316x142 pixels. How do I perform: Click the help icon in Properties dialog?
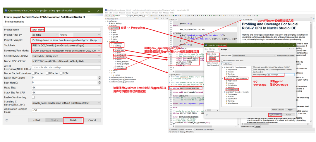tap(207, 115)
